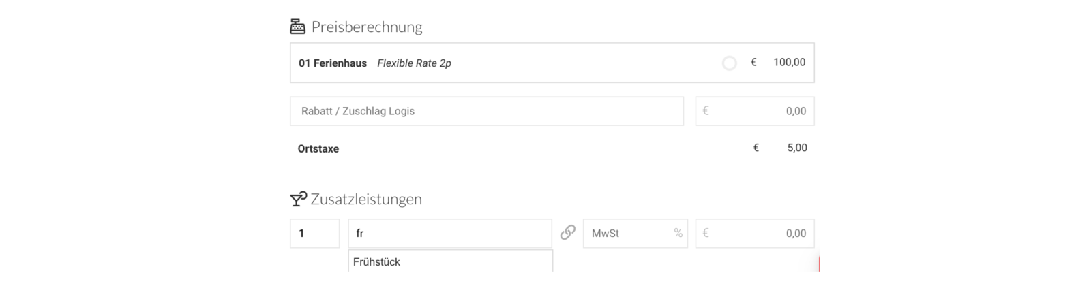This screenshot has height=286, width=1091.
Task: Click the chain link icon next to service name
Action: (x=567, y=233)
